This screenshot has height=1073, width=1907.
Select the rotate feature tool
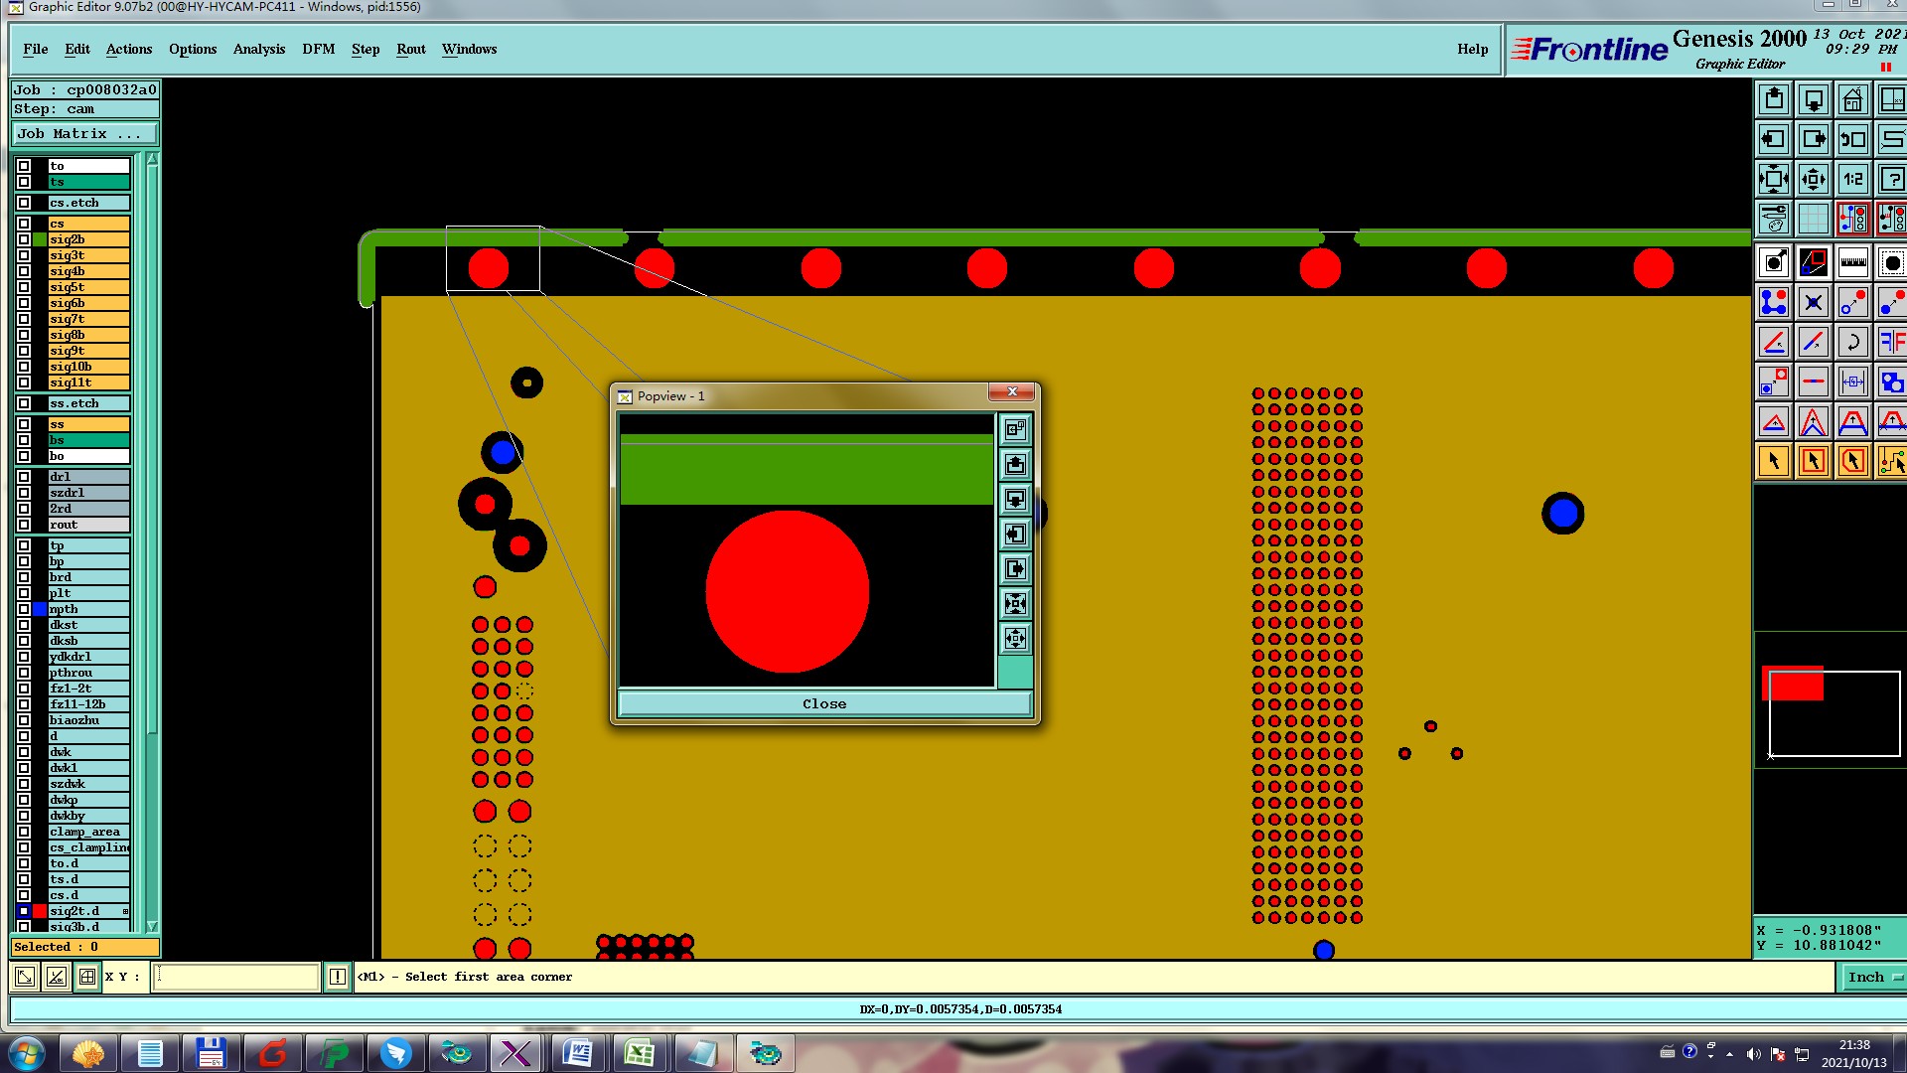(x=1852, y=343)
